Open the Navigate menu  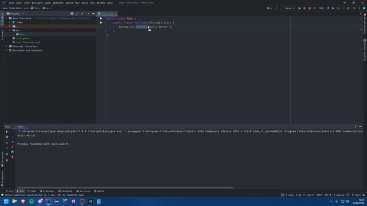(37, 3)
